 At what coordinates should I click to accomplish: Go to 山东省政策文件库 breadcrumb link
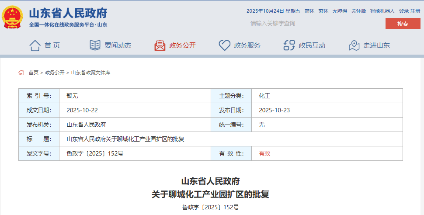coord(90,73)
